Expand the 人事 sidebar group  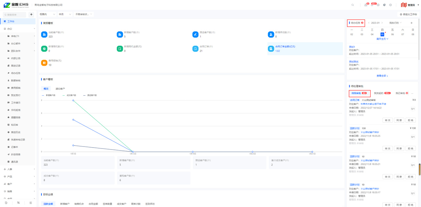18,169
